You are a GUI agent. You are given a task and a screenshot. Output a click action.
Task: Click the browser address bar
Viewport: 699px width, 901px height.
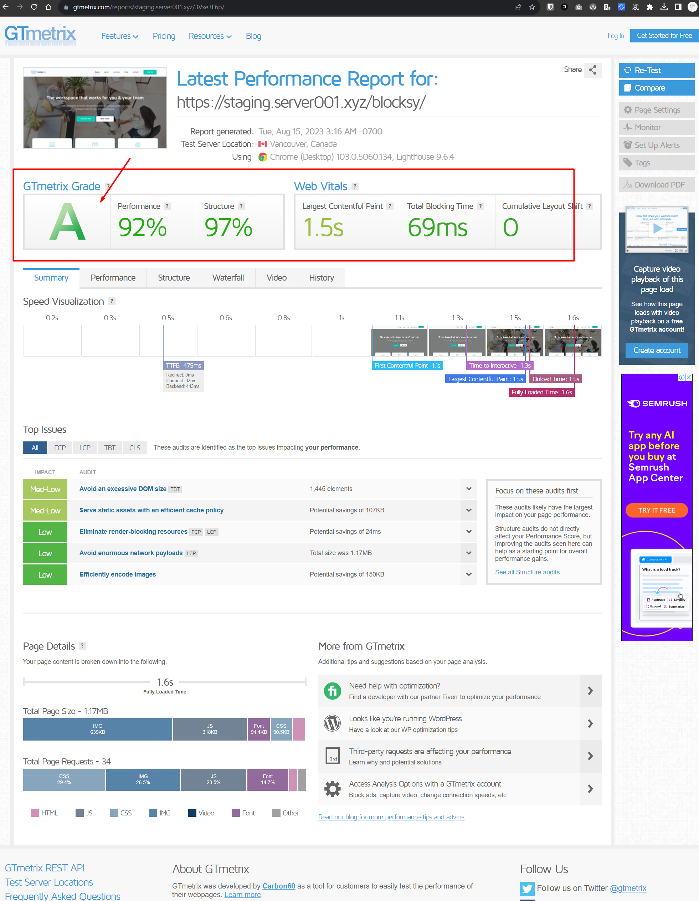[289, 7]
